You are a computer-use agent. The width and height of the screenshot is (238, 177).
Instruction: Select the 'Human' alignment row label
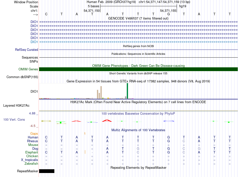pos(33,137)
